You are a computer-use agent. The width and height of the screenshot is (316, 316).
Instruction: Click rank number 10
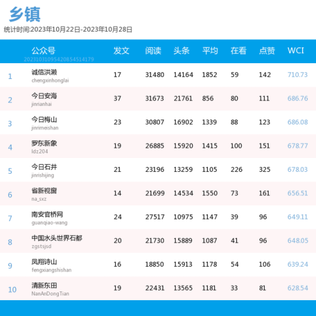(12, 289)
